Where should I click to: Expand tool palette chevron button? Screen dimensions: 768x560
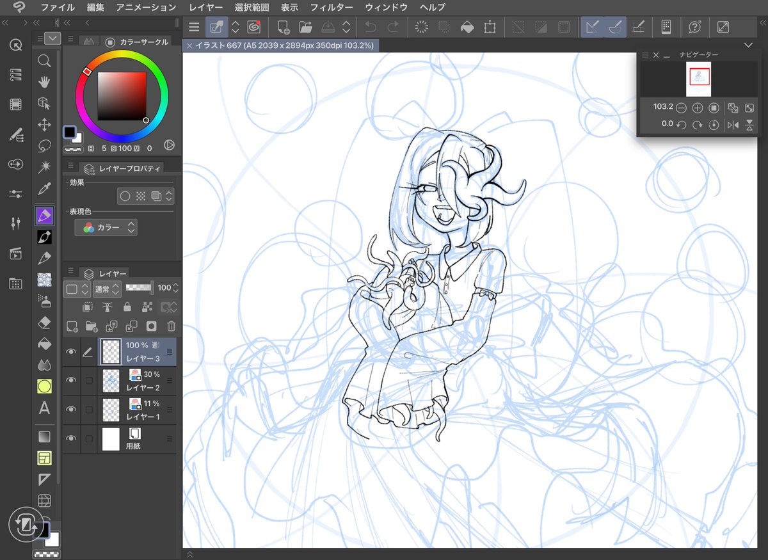click(52, 38)
